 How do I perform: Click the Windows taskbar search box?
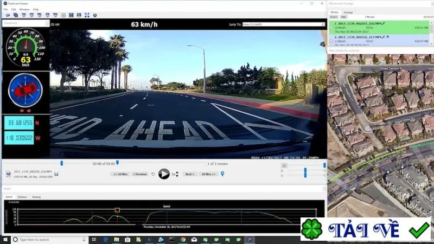(49, 240)
